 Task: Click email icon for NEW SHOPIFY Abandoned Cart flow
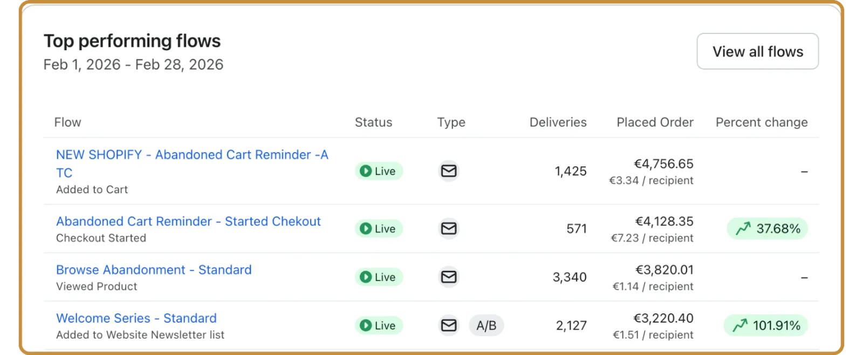coord(449,171)
